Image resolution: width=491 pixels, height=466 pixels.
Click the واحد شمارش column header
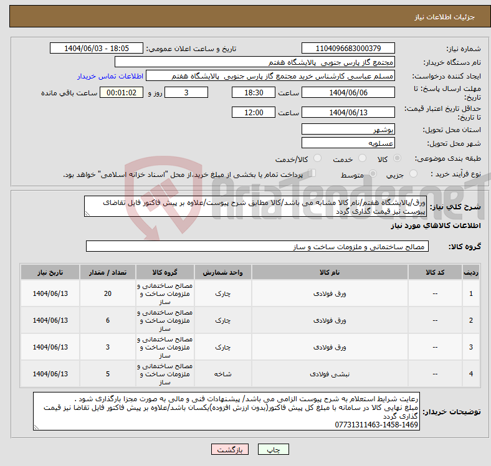(222, 272)
